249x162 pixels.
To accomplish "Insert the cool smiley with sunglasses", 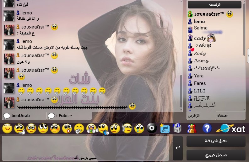I will pos(127,128).
